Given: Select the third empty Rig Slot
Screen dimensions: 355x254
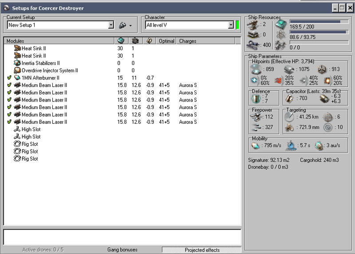Looking at the screenshot, I should [x=26, y=159].
